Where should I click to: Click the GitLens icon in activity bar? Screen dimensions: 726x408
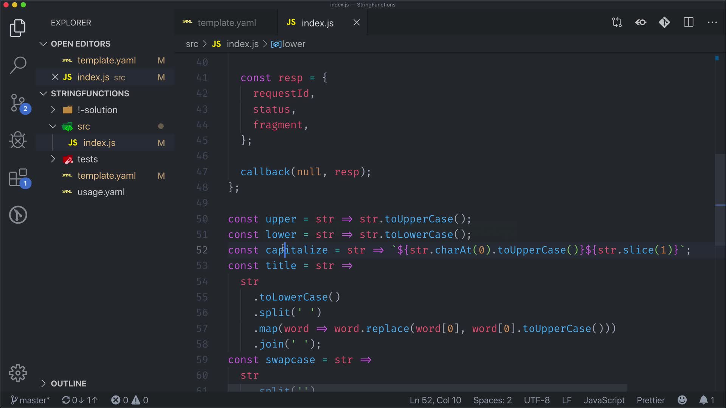point(18,215)
